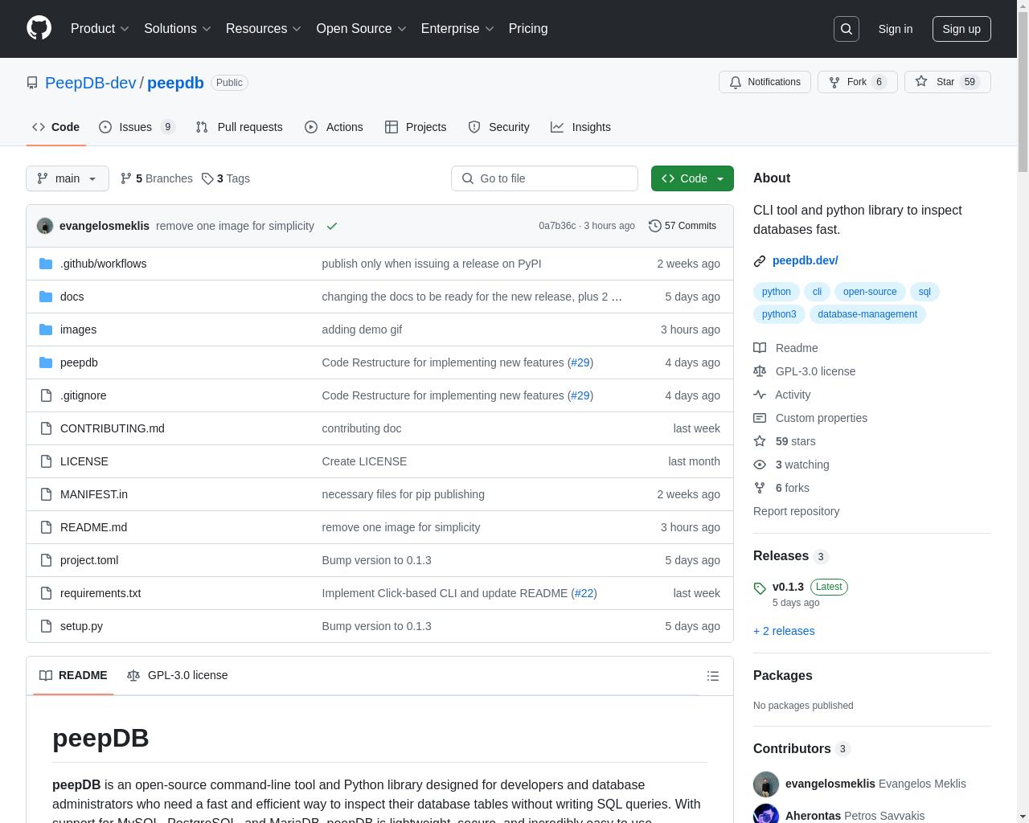
Task: Switch to the Actions tab
Action: coord(334,127)
